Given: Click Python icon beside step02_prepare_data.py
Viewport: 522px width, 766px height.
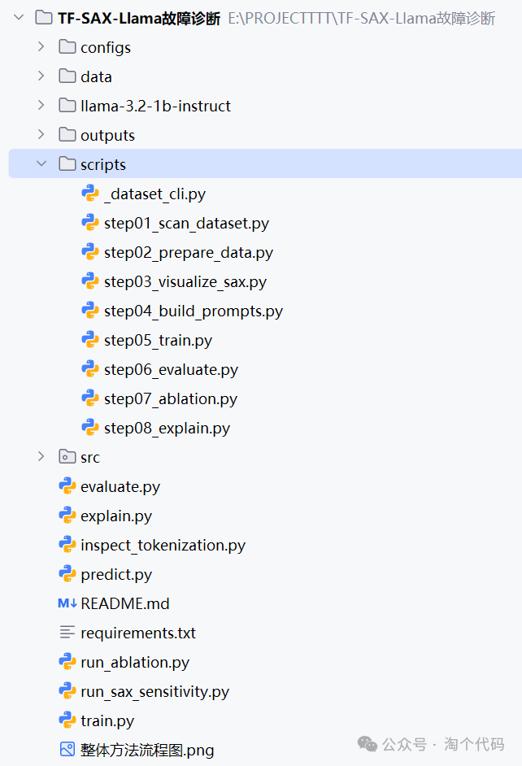Looking at the screenshot, I should point(90,252).
